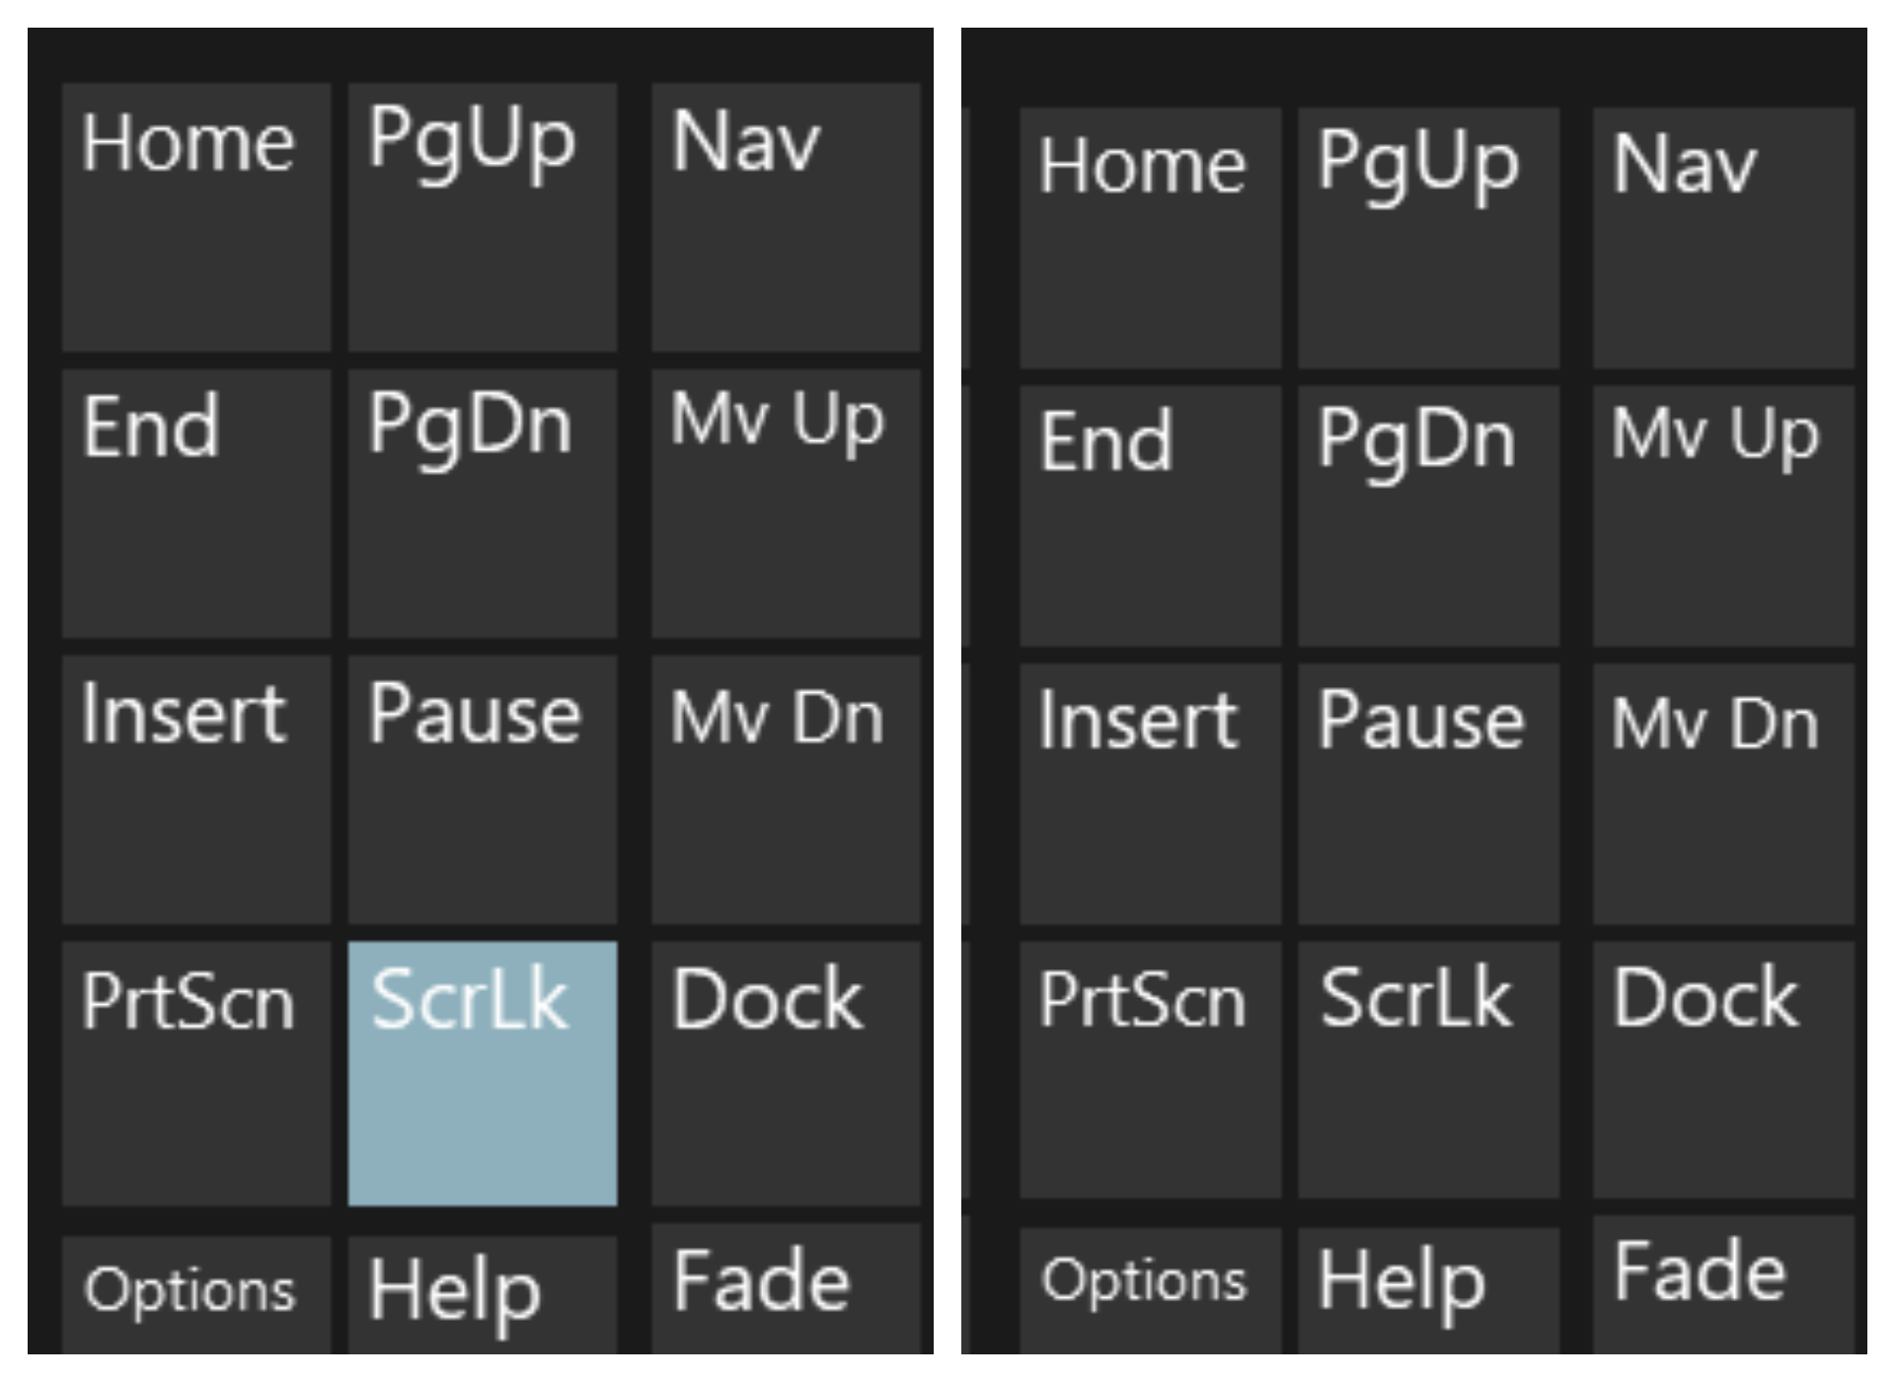Click Dock next to the unhighlighted ScrLk
Screen dimensions: 1895x1382
click(x=1722, y=1070)
